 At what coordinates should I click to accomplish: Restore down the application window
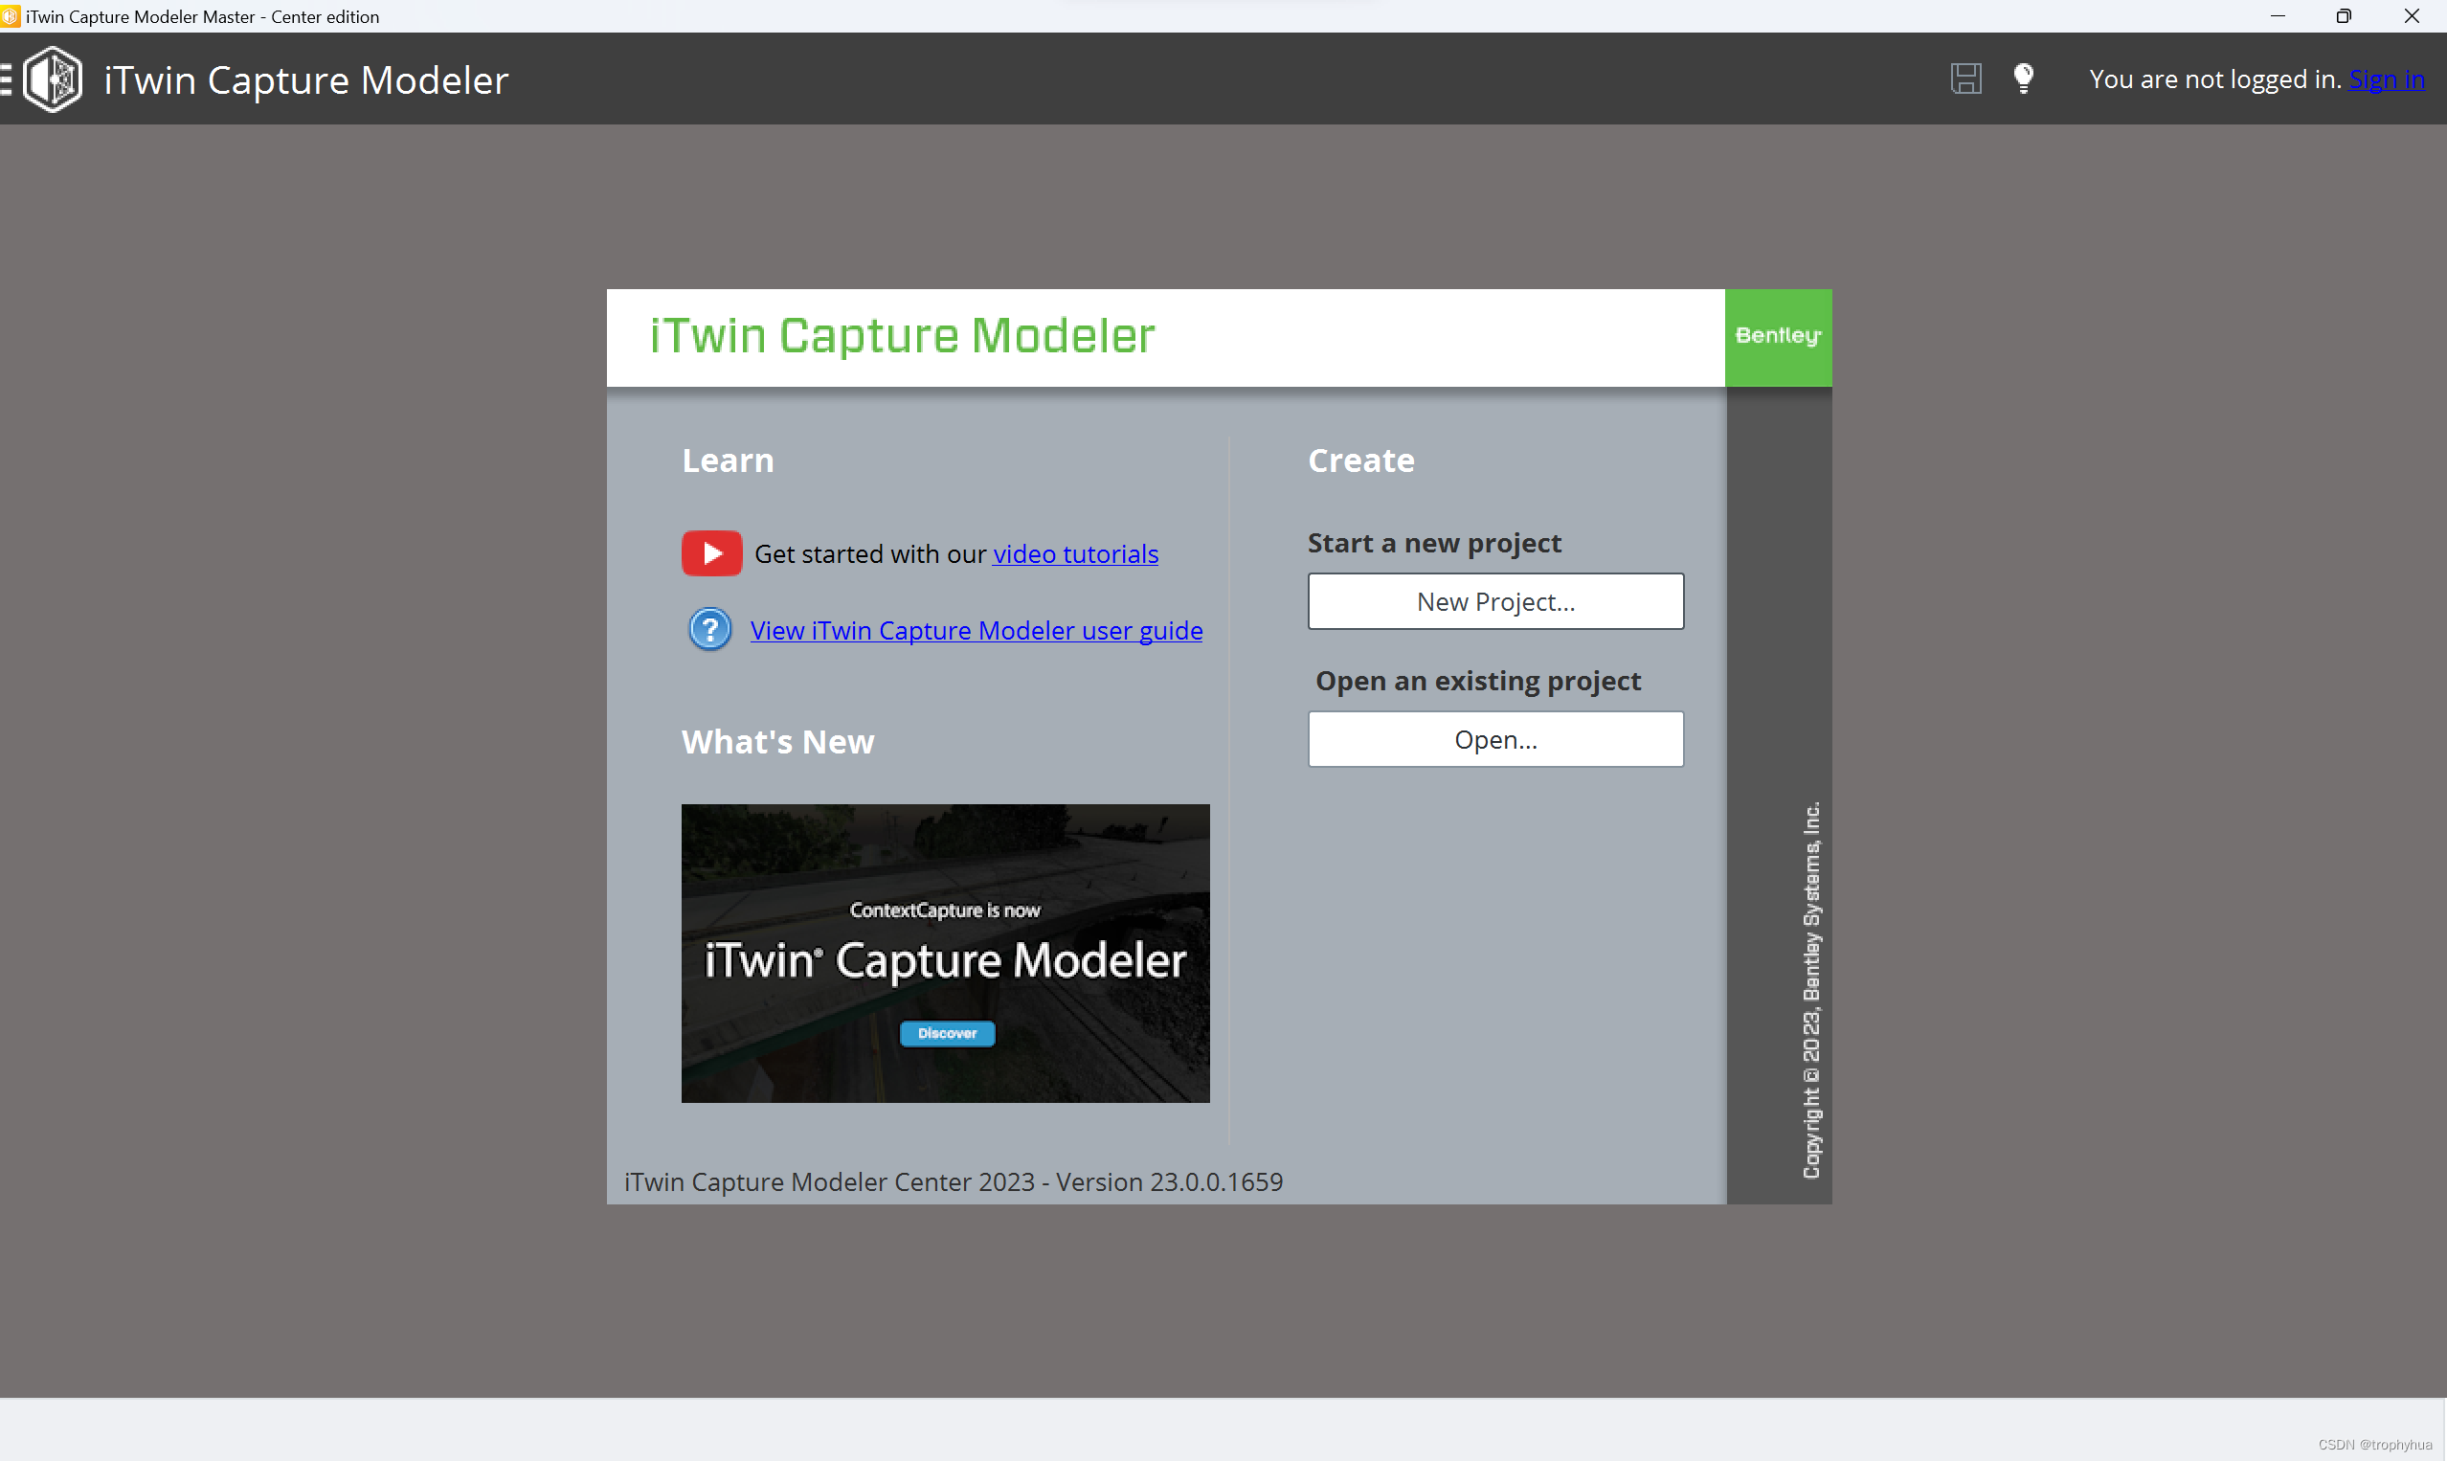pyautogui.click(x=2344, y=16)
